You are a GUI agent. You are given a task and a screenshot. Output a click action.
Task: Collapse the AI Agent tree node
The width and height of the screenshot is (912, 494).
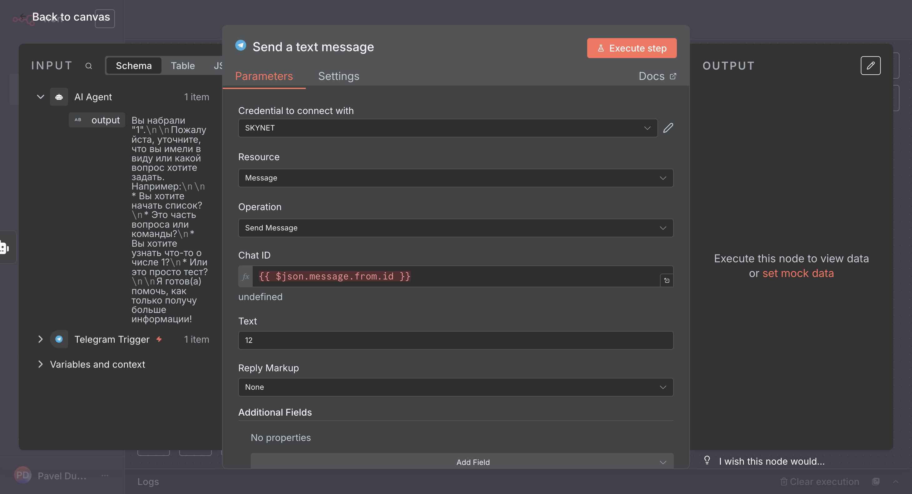coord(41,97)
